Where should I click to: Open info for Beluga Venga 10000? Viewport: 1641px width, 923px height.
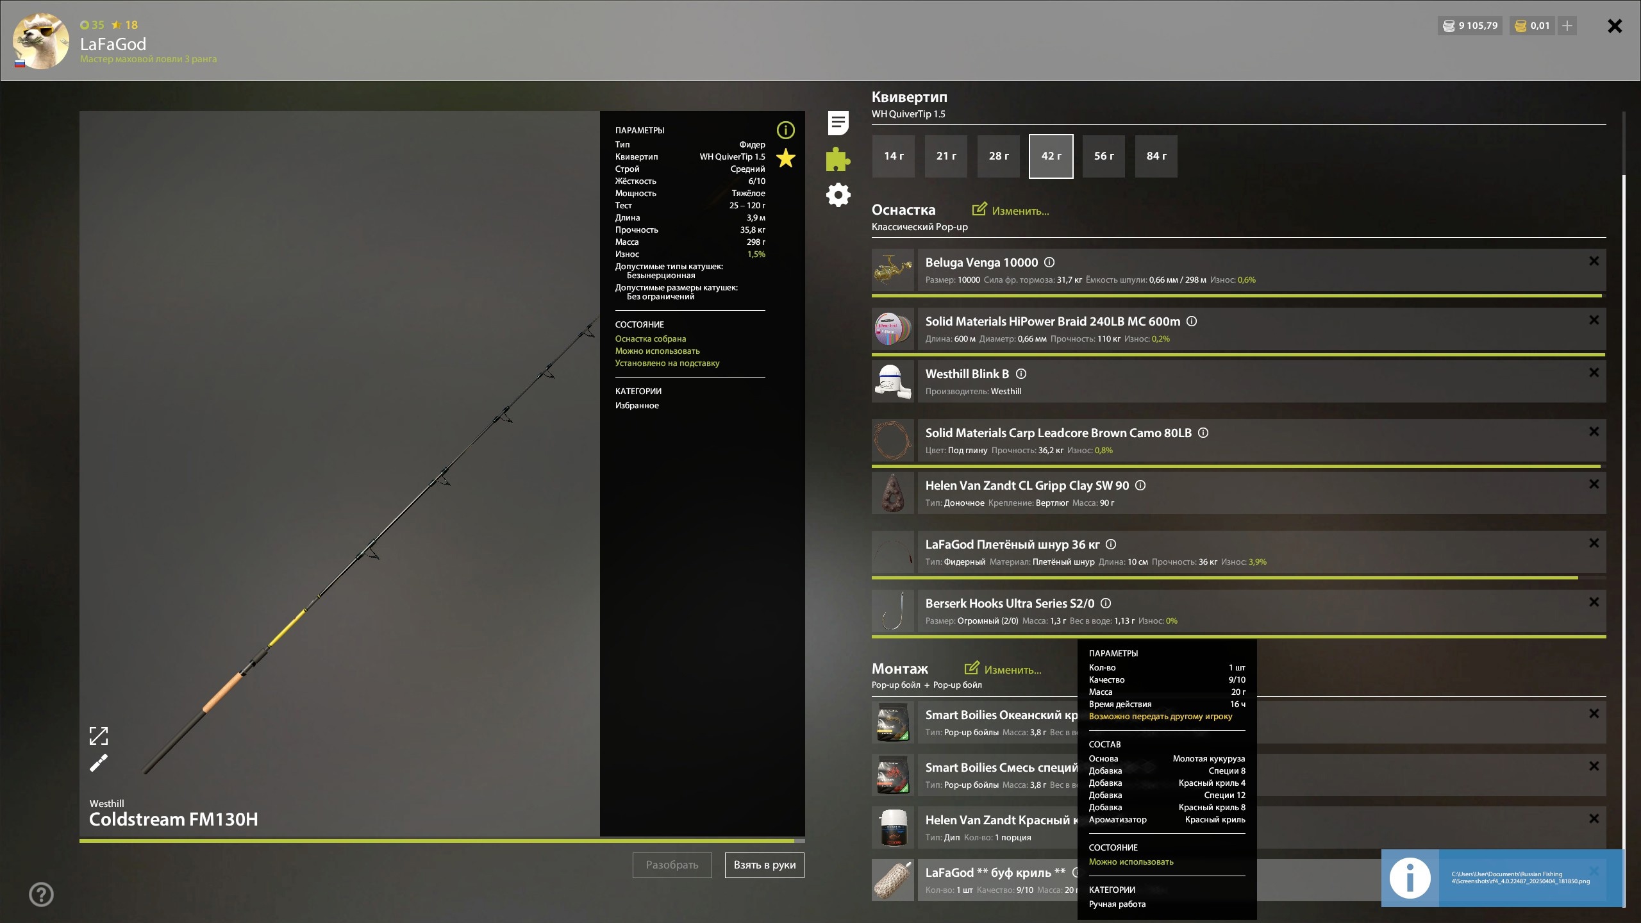pos(1049,262)
